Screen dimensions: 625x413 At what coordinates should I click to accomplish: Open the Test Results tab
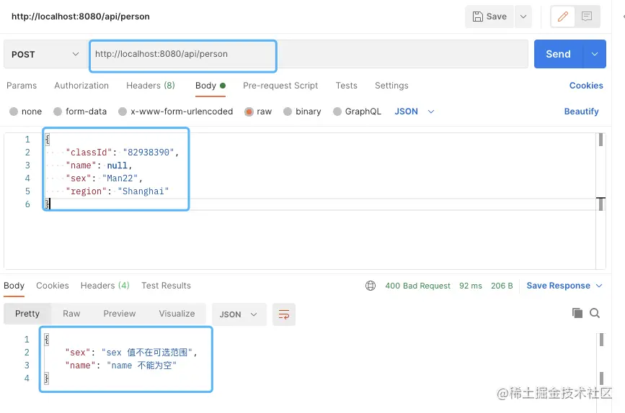[x=166, y=286]
